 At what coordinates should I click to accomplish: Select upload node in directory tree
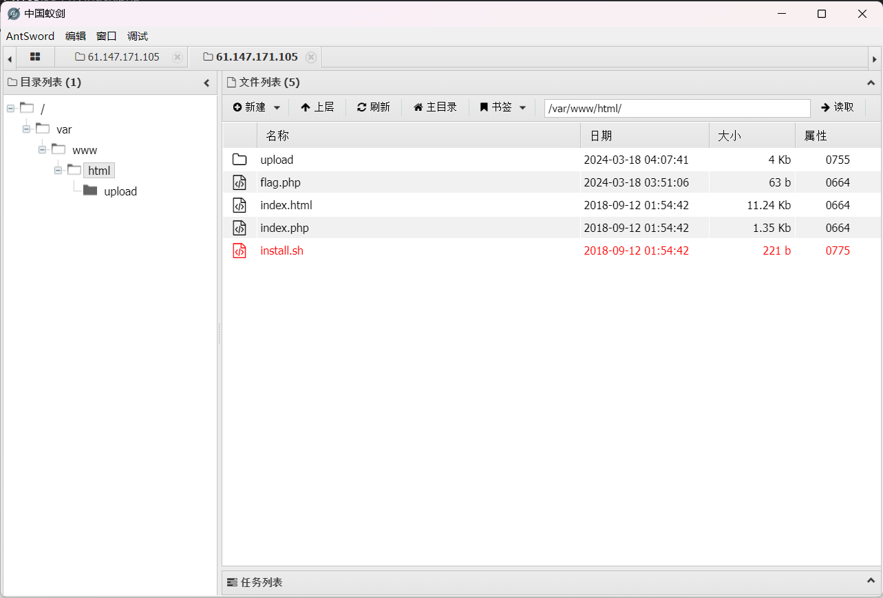pos(120,191)
